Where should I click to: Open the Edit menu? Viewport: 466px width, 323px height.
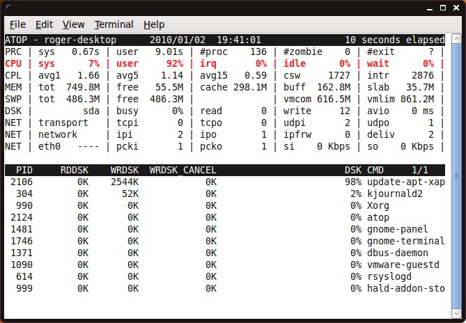45,24
